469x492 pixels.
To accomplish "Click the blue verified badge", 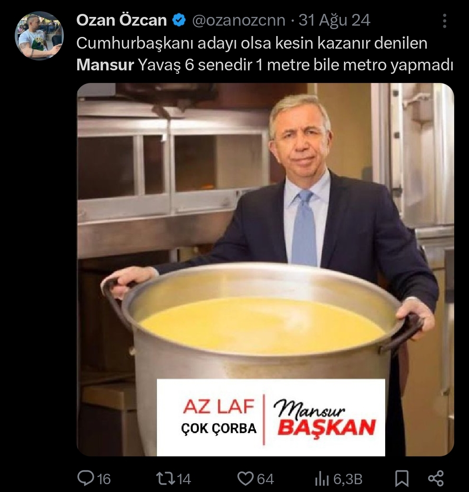I will click(179, 20).
